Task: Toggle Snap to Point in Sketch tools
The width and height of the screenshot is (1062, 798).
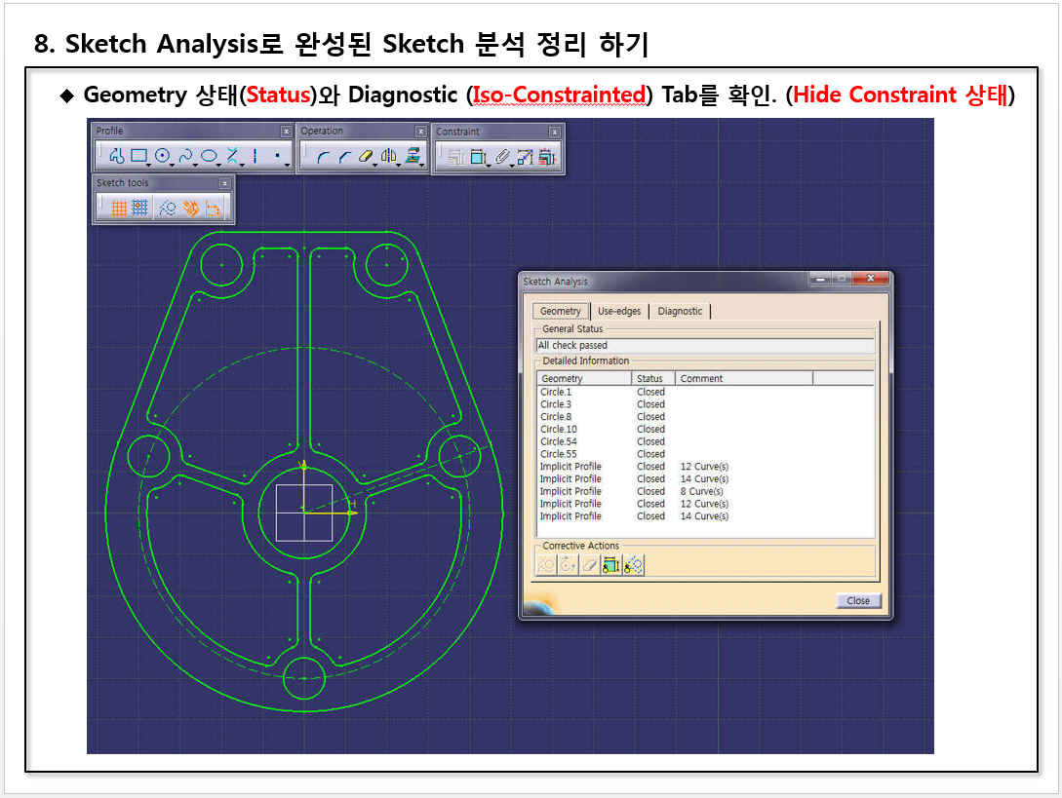Action: (x=140, y=208)
